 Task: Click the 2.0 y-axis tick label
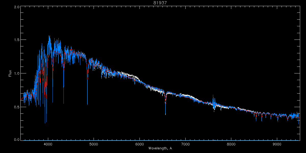pyautogui.click(x=17, y=7)
